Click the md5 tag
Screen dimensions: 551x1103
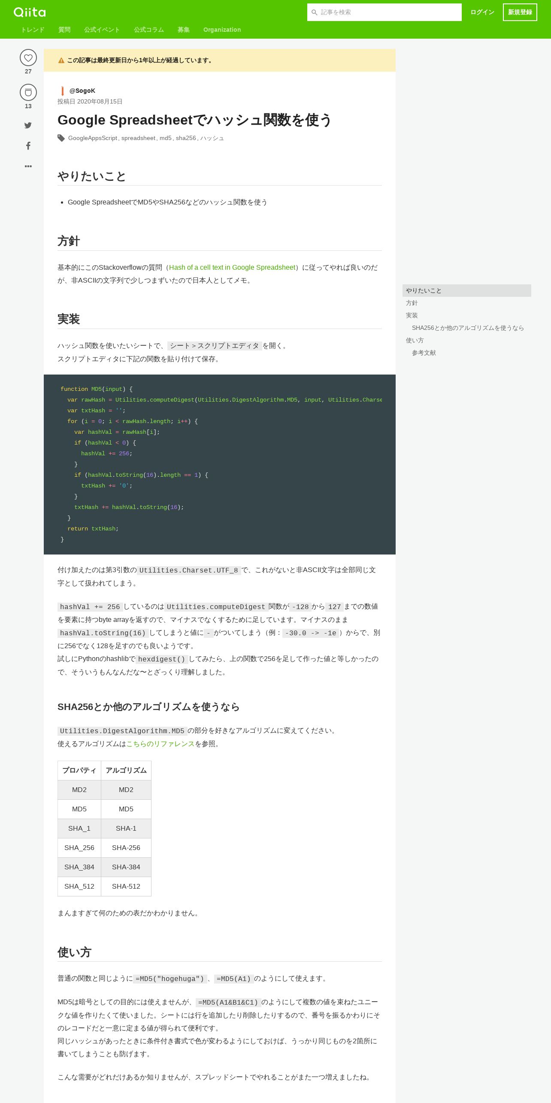166,138
